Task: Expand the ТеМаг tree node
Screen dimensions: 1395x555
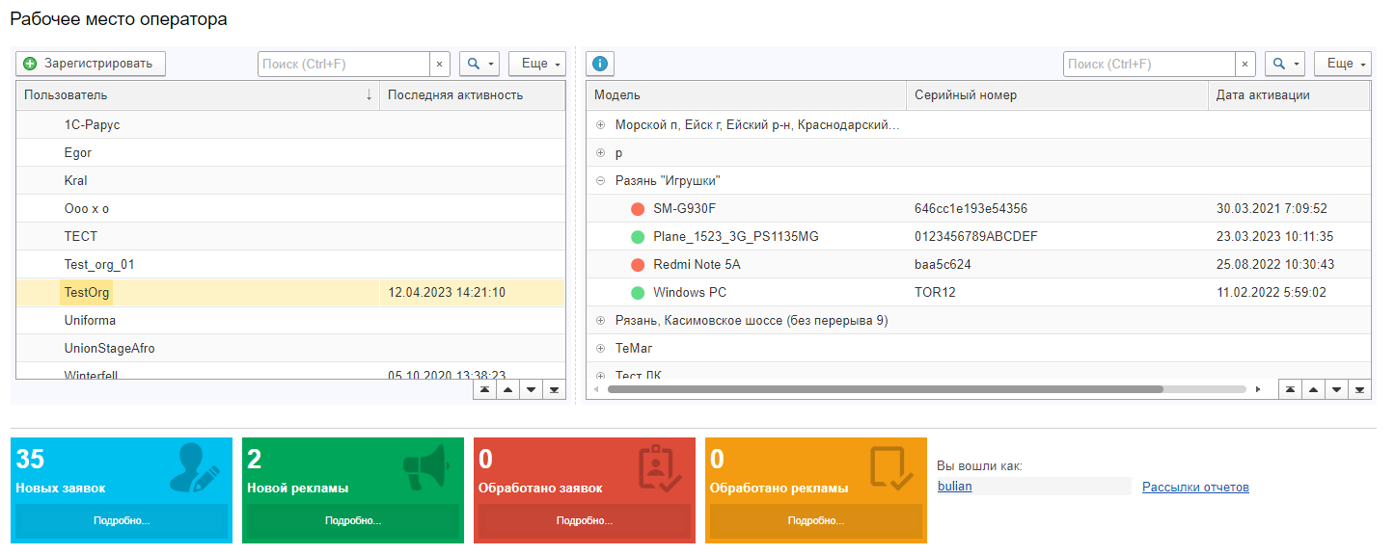Action: pos(600,348)
